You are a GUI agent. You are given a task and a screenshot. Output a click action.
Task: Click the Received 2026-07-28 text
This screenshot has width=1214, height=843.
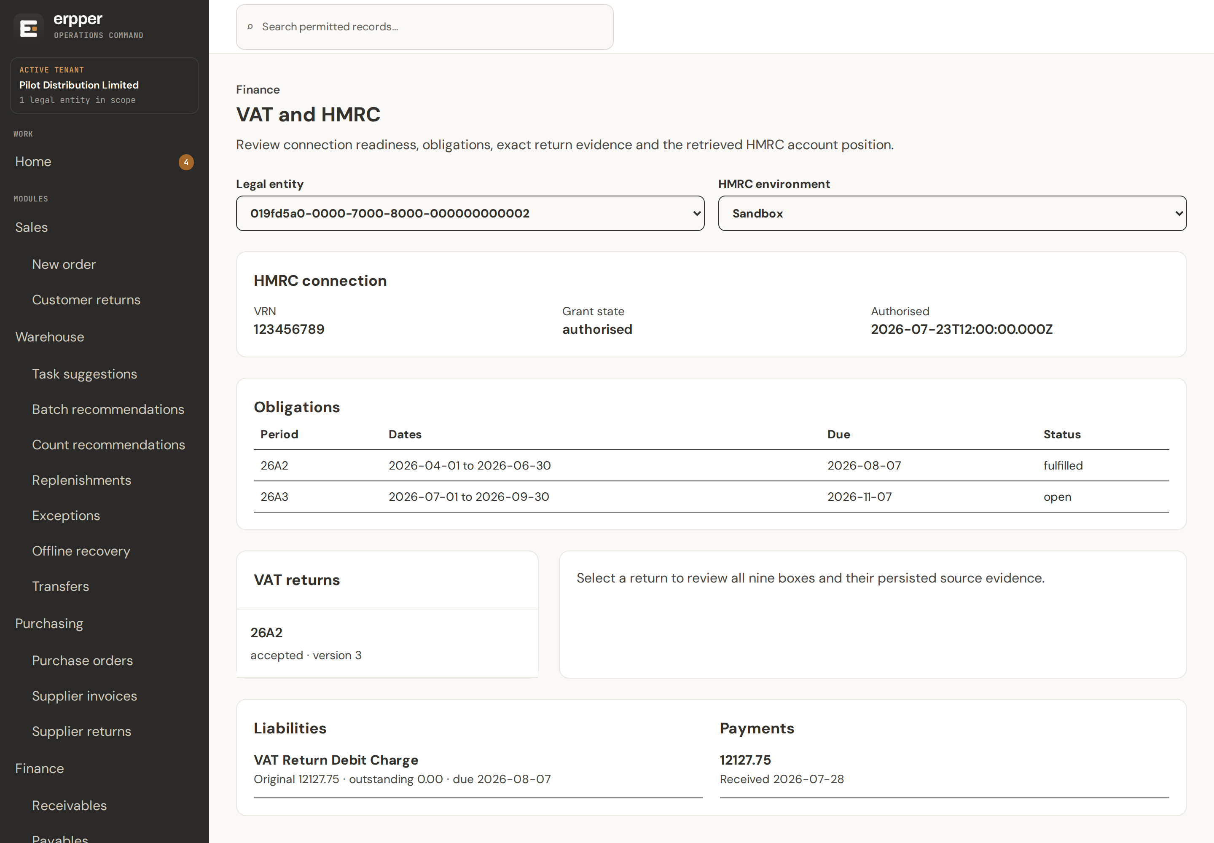[x=782, y=779]
